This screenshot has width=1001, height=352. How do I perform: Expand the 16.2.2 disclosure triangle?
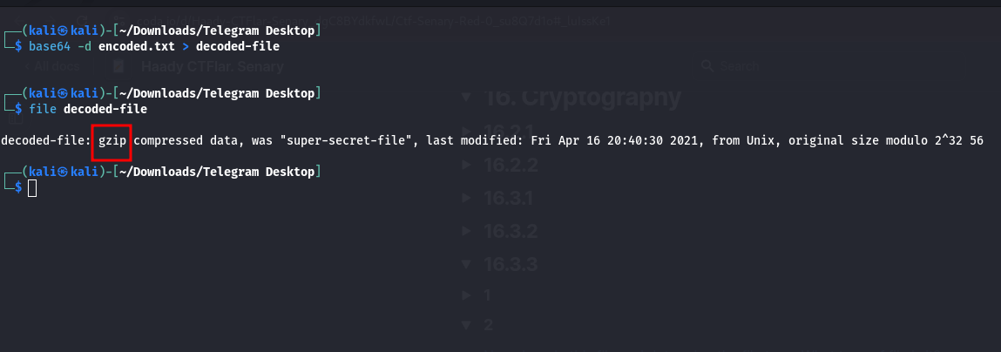[466, 165]
